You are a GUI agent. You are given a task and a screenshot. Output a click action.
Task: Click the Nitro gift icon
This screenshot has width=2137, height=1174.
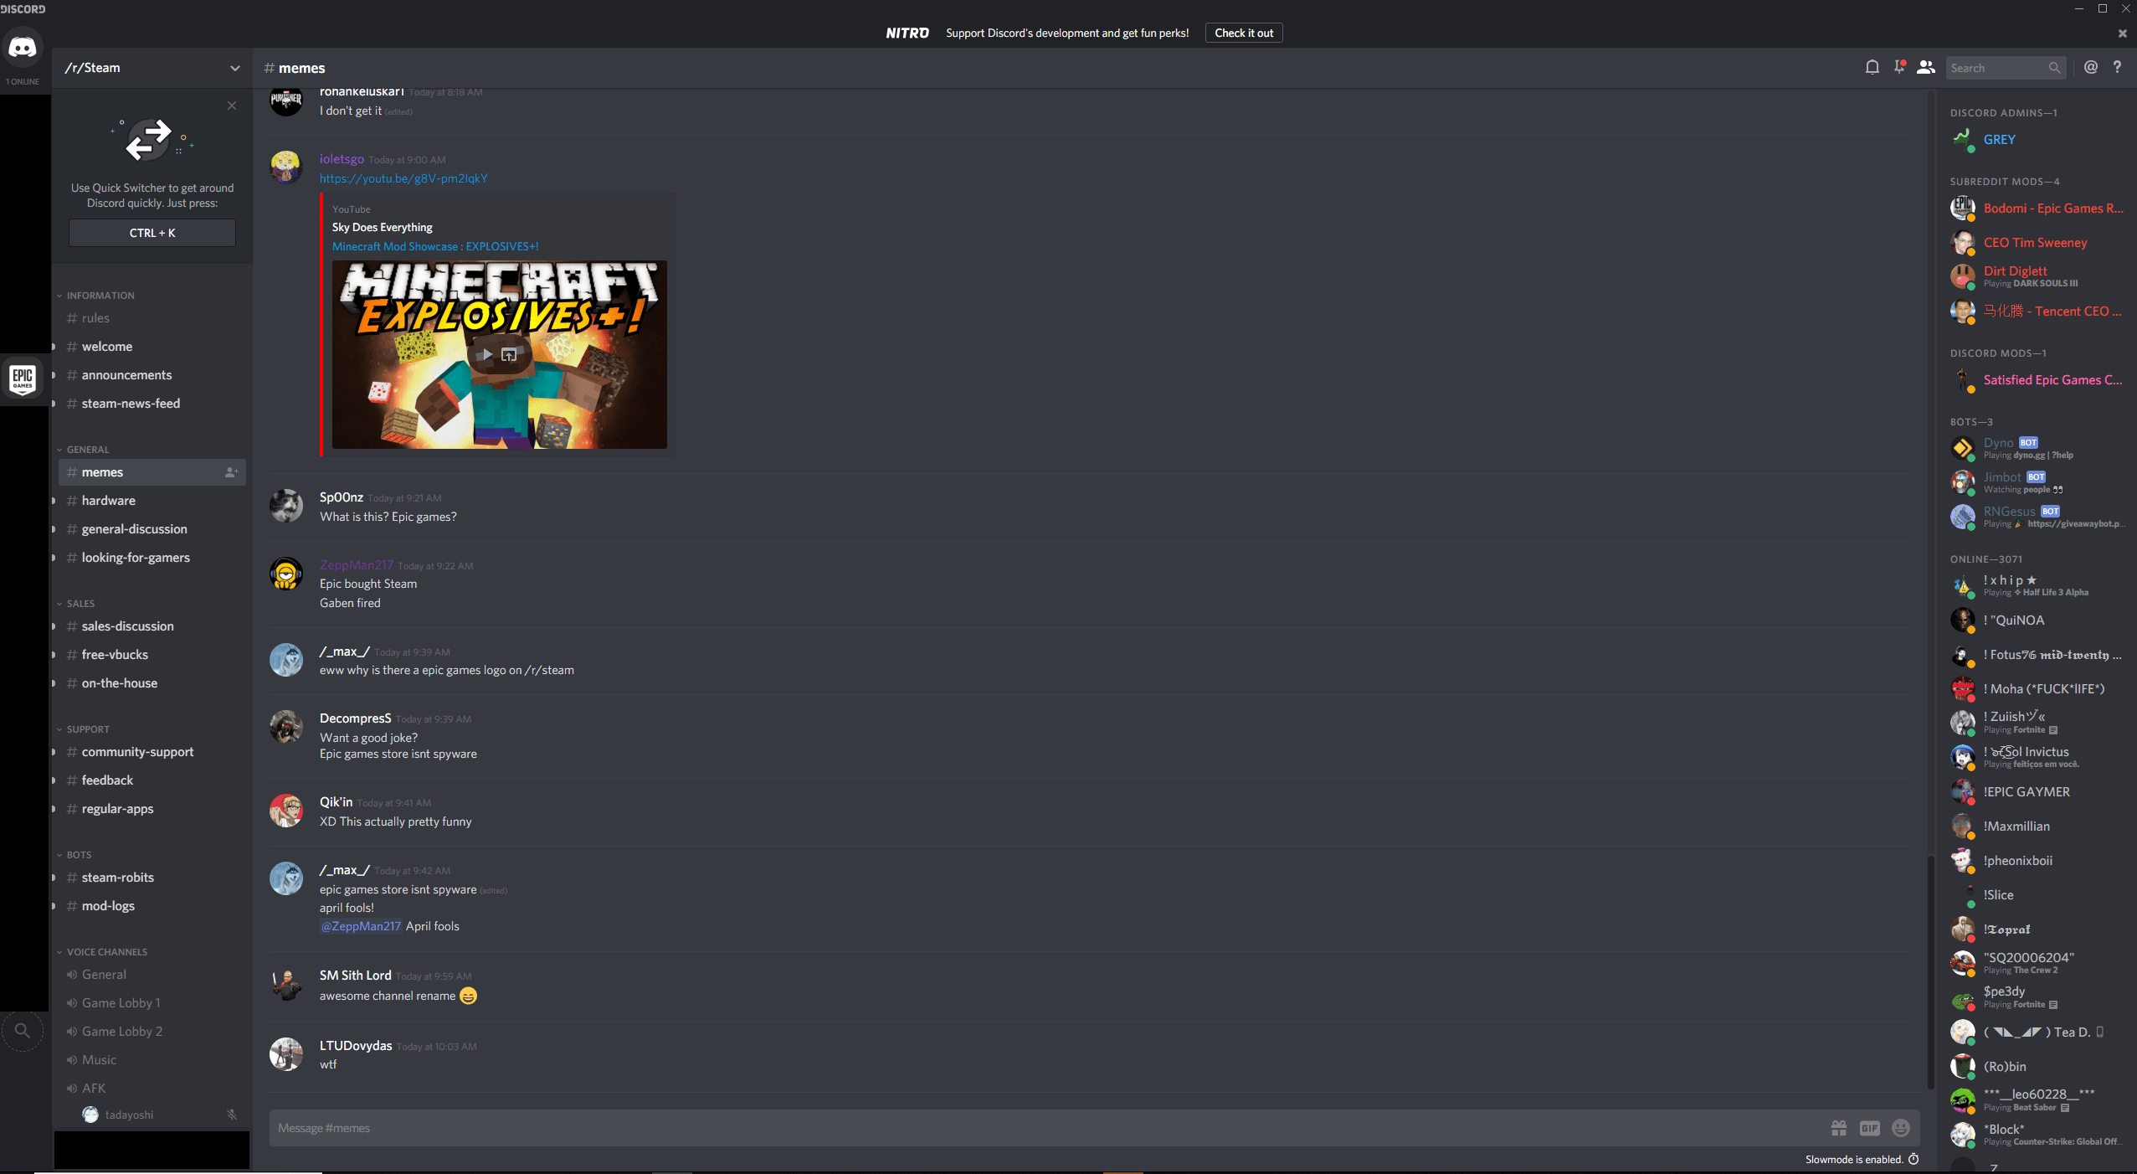1838,1128
